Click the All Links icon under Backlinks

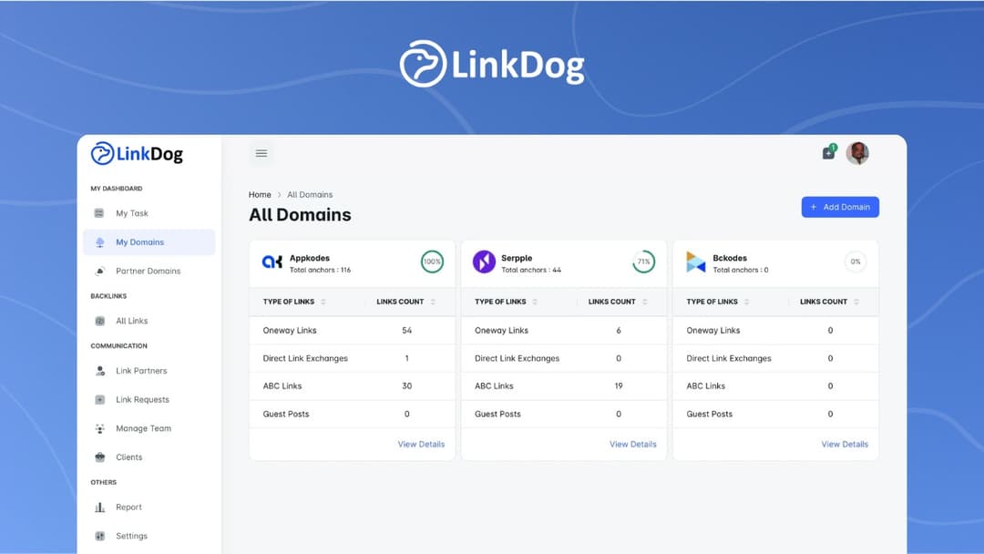pyautogui.click(x=98, y=321)
